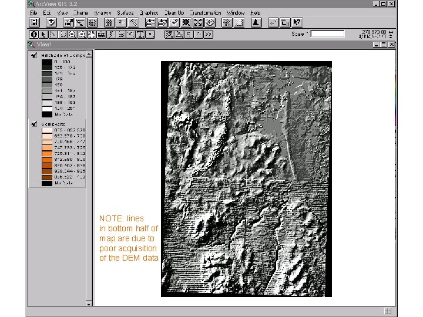
Task: Click the white hillshade legend swatch
Action: click(x=47, y=109)
